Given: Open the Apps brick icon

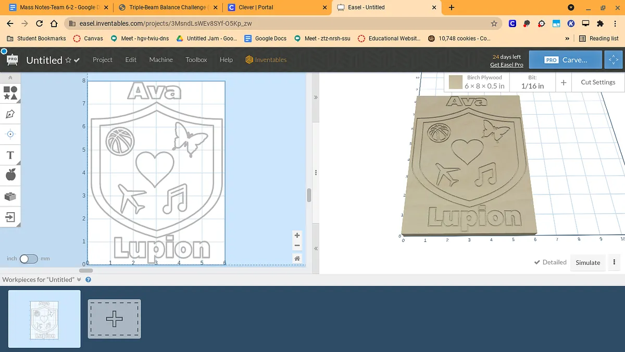Looking at the screenshot, I should [10, 196].
